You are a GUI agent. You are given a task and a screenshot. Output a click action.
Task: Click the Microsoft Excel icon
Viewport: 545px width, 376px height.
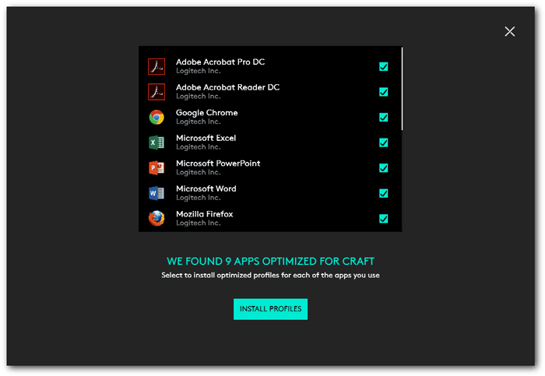click(156, 142)
